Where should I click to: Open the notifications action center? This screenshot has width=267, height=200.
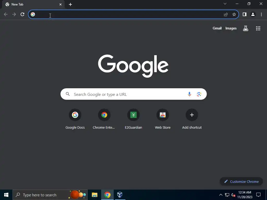coord(258,195)
